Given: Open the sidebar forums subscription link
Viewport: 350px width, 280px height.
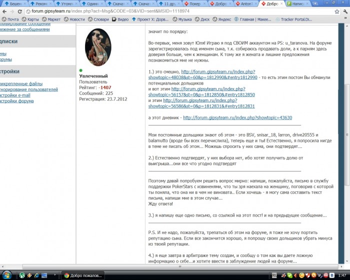Looking at the screenshot, I should 6,59.
